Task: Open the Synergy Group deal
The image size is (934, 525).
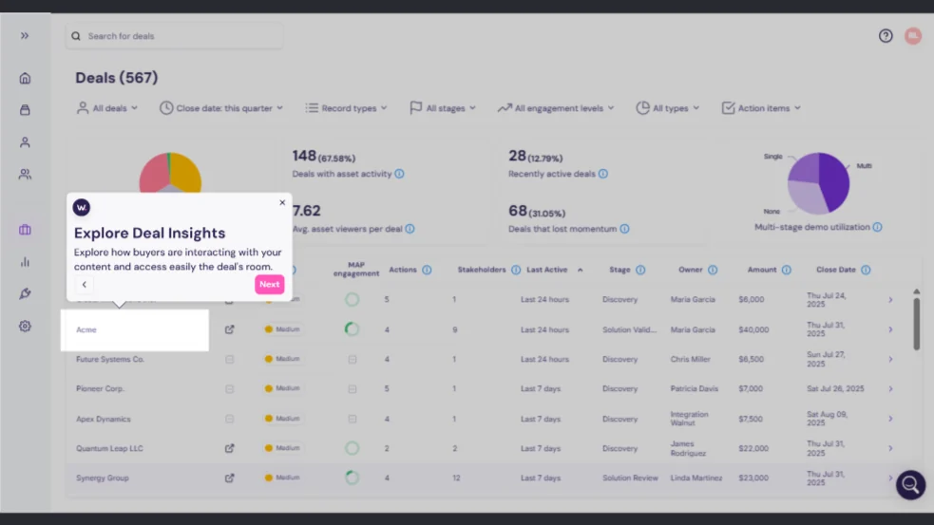Action: tap(103, 478)
